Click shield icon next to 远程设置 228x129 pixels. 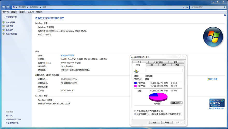pos(4,26)
